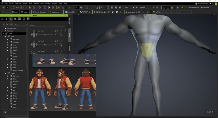The width and height of the screenshot is (218, 118).
Task: Open the Render menu
Action: pyautogui.click(x=36, y=3)
